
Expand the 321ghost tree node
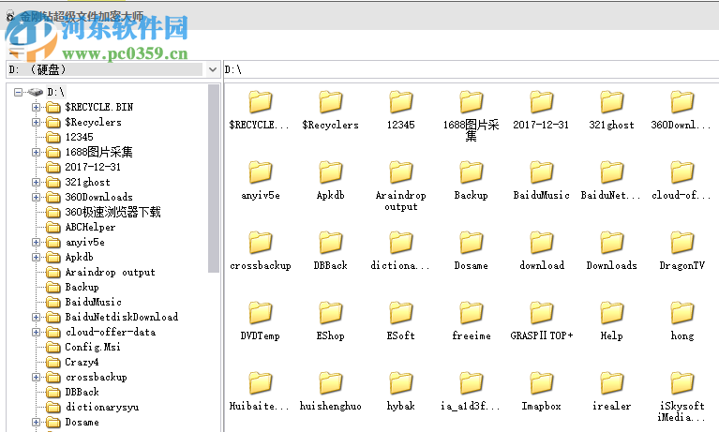(36, 183)
